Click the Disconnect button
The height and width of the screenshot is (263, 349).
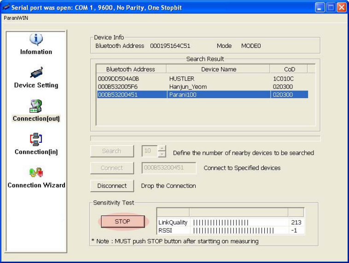pos(112,186)
